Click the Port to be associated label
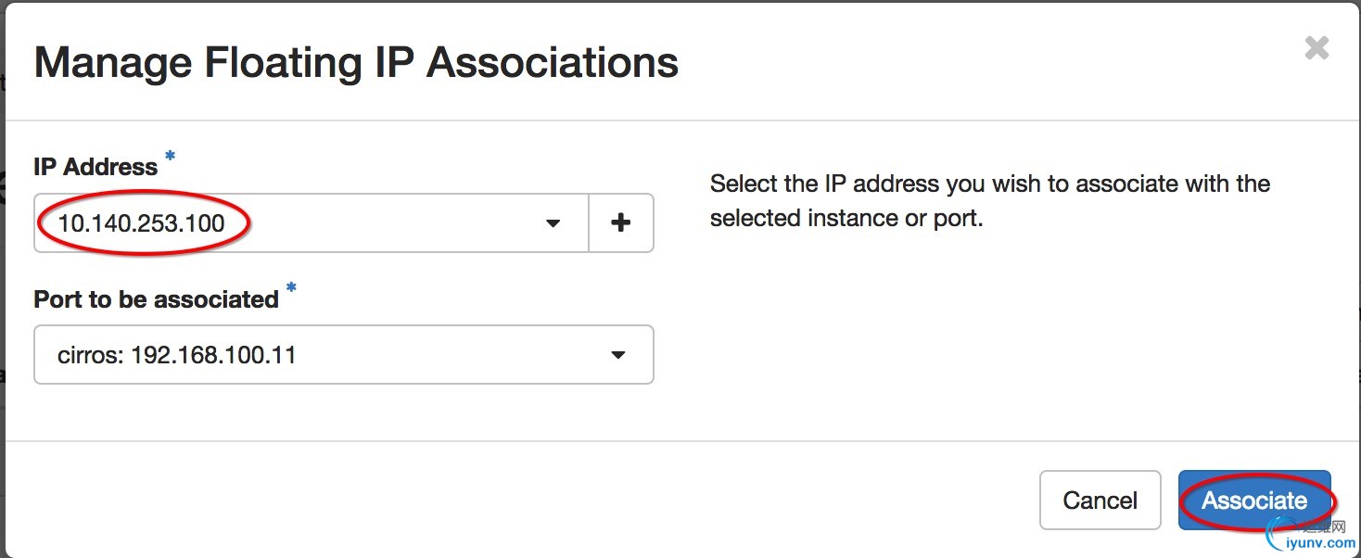The width and height of the screenshot is (1361, 558). pos(157,299)
